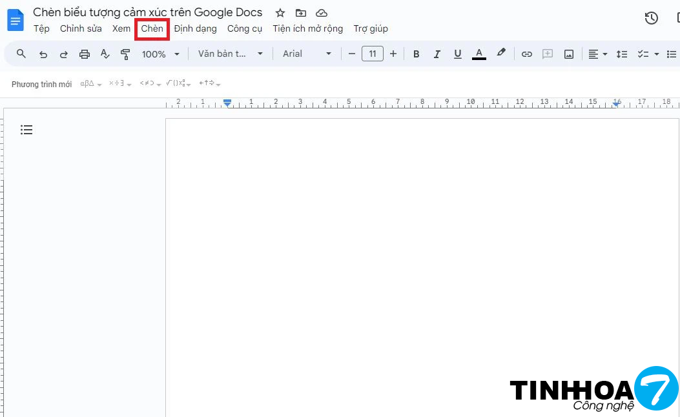
Task: Select the paint format roller icon
Action: pyautogui.click(x=125, y=54)
